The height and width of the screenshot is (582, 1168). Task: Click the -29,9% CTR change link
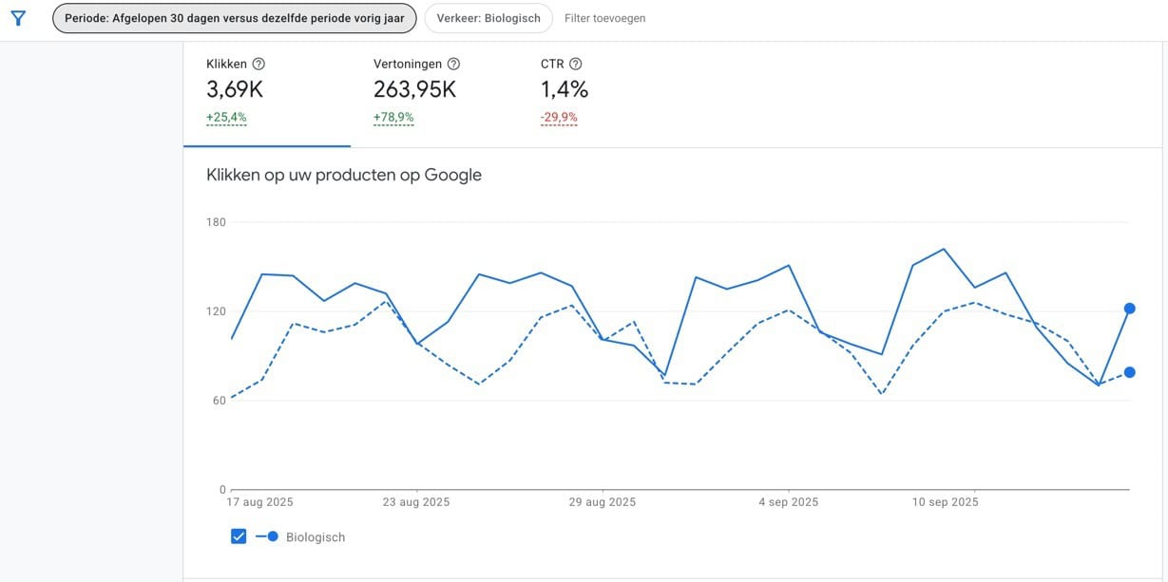pyautogui.click(x=559, y=118)
